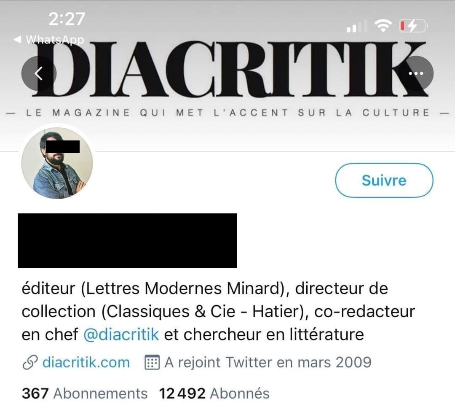
Task: Tap the join date text 'A rejoint Twitter en mars 2009'
Action: coord(268,362)
